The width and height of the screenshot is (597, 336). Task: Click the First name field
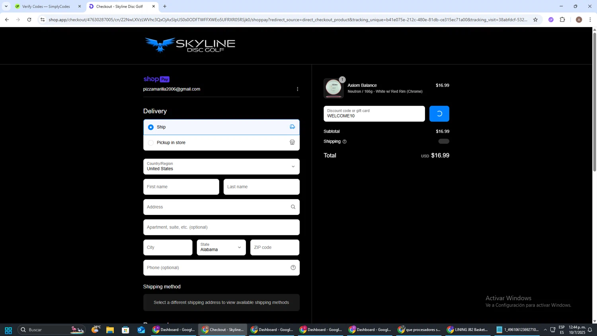tap(181, 187)
